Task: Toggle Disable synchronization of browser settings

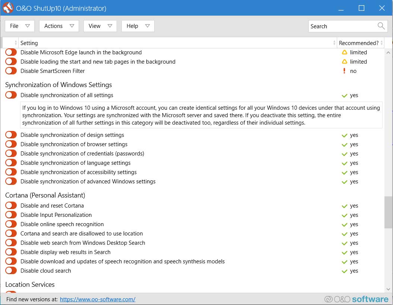Action: tap(11, 144)
